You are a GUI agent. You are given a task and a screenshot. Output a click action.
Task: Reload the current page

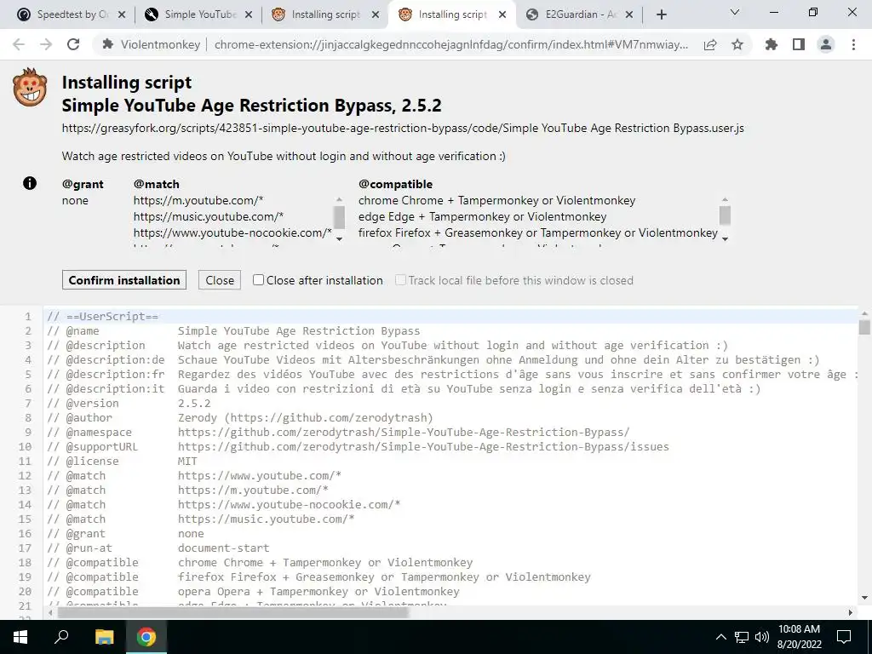(x=73, y=44)
